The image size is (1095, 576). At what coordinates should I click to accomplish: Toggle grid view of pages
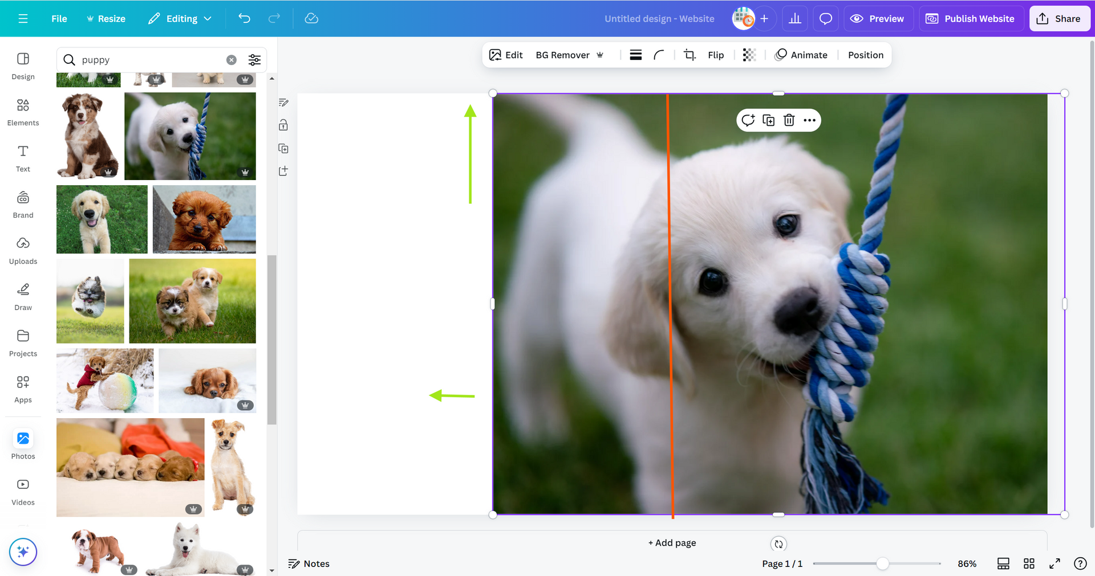(x=1029, y=563)
